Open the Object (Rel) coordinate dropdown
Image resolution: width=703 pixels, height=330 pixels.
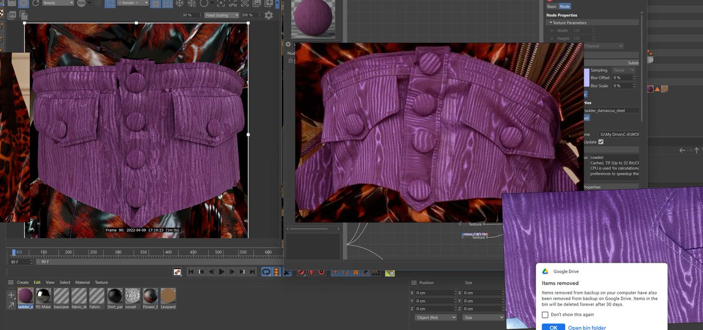pyautogui.click(x=435, y=317)
